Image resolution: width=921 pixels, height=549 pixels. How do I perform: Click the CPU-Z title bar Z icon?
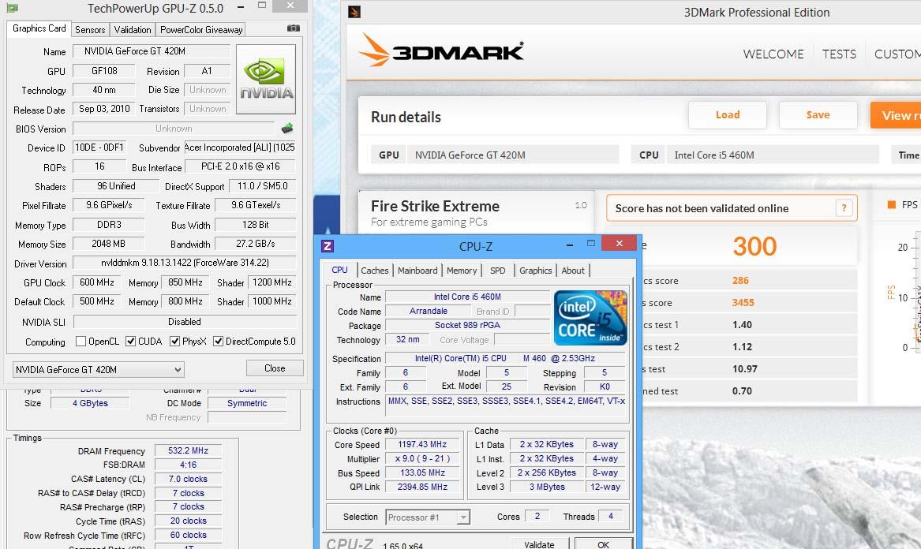(328, 246)
